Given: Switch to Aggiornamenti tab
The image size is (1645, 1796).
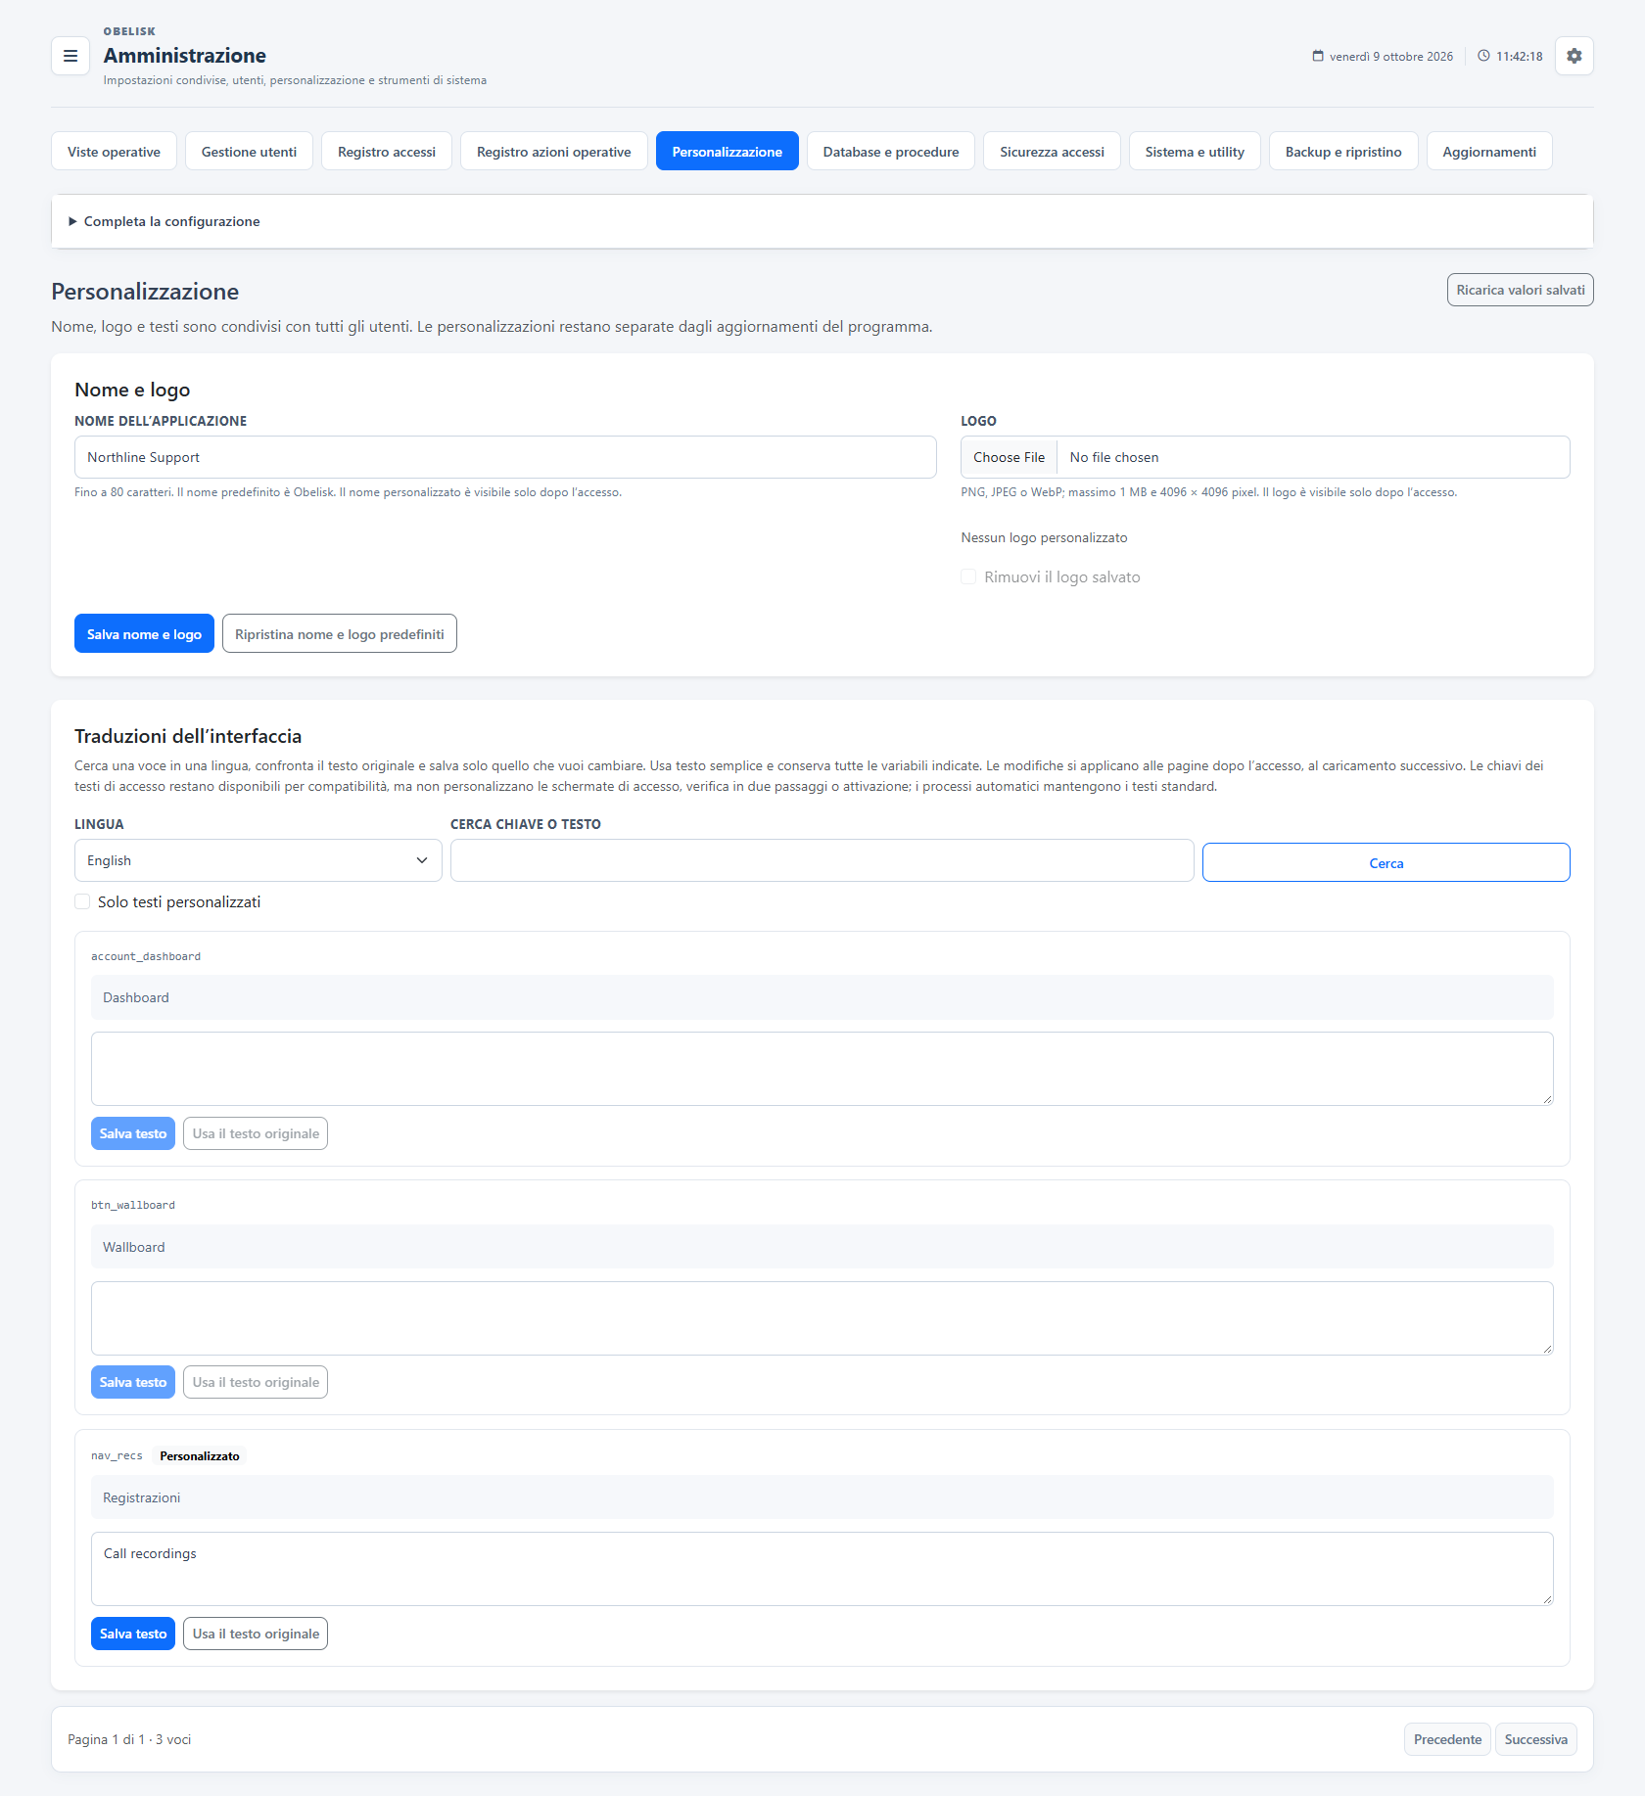Looking at the screenshot, I should tap(1489, 152).
